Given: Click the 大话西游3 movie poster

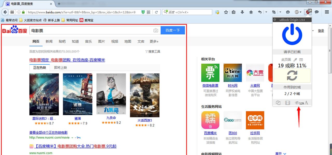Looking at the screenshot, I should (144, 95).
